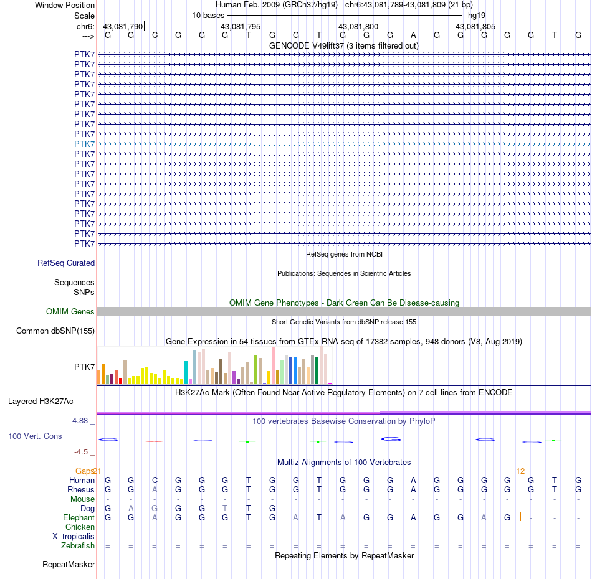The image size is (592, 579).
Task: Open the PhyloP Basewise Conservation title
Action: click(x=344, y=421)
